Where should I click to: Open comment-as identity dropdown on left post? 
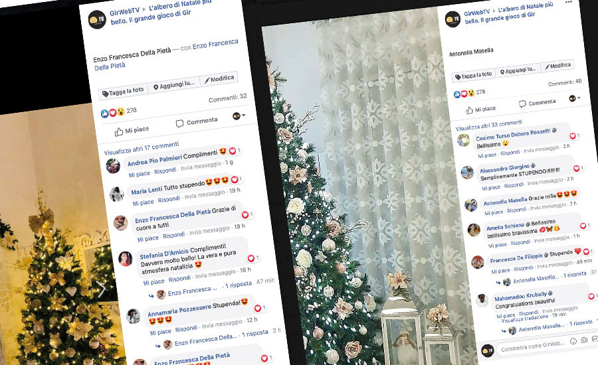[x=239, y=115]
